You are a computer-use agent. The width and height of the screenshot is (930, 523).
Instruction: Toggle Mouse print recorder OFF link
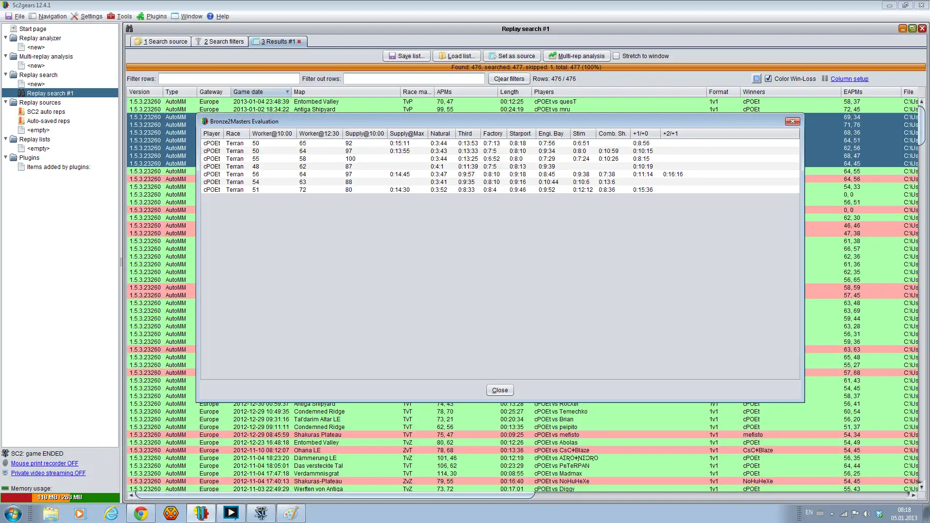45,463
